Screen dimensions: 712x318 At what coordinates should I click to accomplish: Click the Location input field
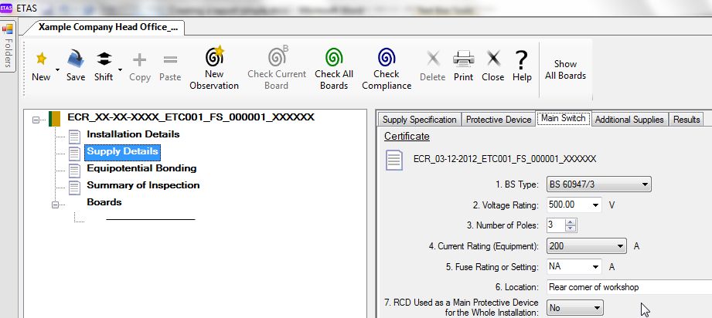pyautogui.click(x=629, y=287)
